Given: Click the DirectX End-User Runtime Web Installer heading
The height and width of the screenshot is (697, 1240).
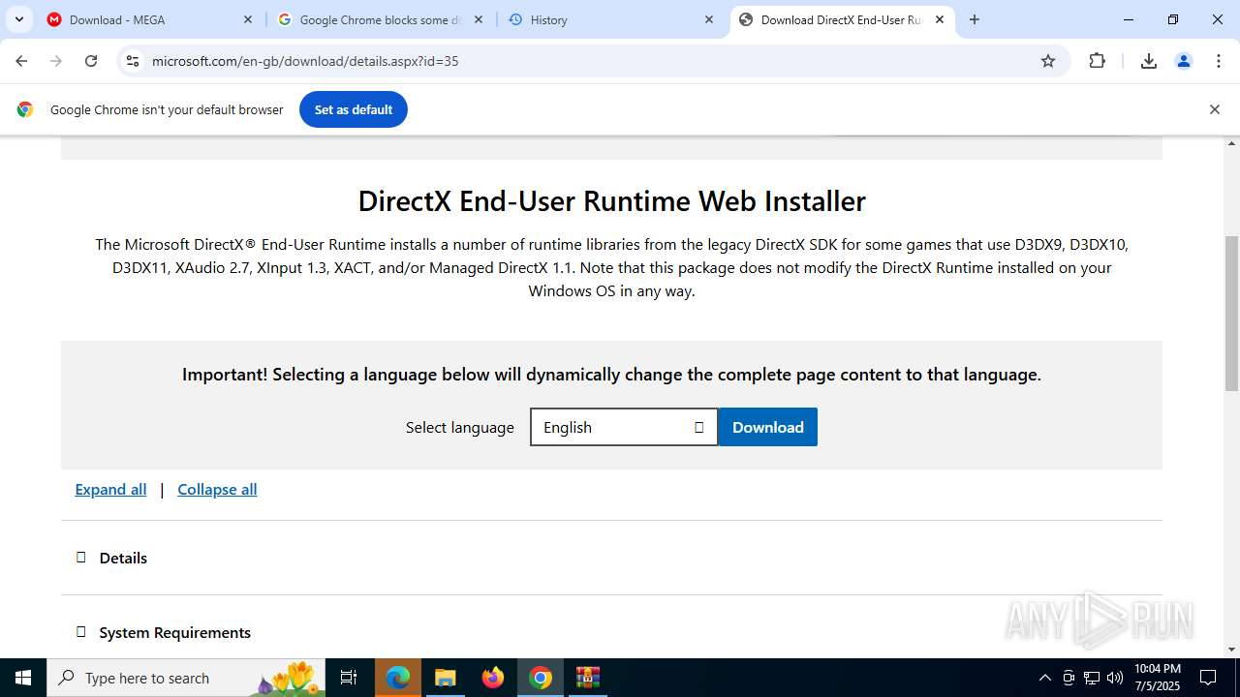Looking at the screenshot, I should [x=611, y=200].
